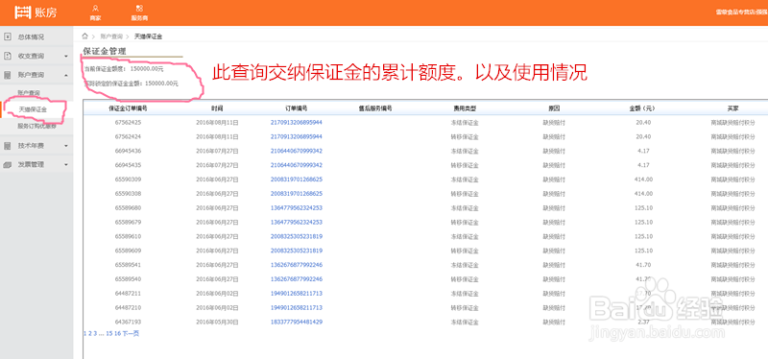Collapse the 账户查询 sidebar section arrow
768x359 pixels.
click(x=66, y=75)
